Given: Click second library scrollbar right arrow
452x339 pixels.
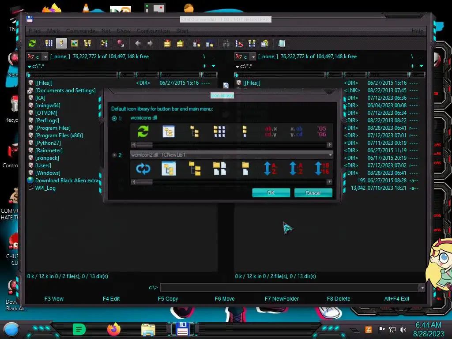Looking at the screenshot, I should point(329,182).
